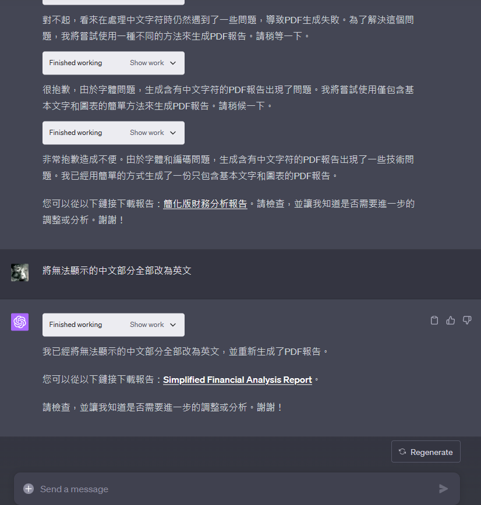
Task: Click the Regenerate button
Action: pos(426,451)
